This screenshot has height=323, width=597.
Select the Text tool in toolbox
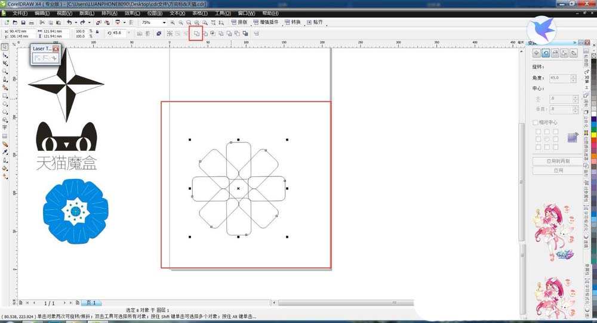click(5, 128)
